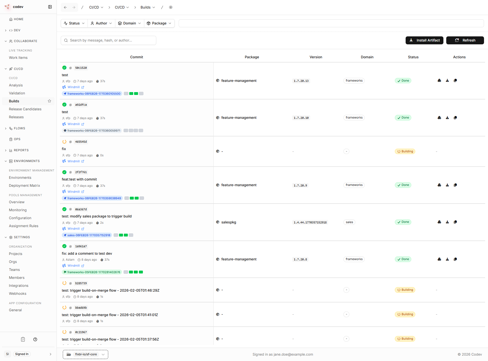
Task: Open the flxbl-io/sf-core repository selector
Action: pos(85,354)
